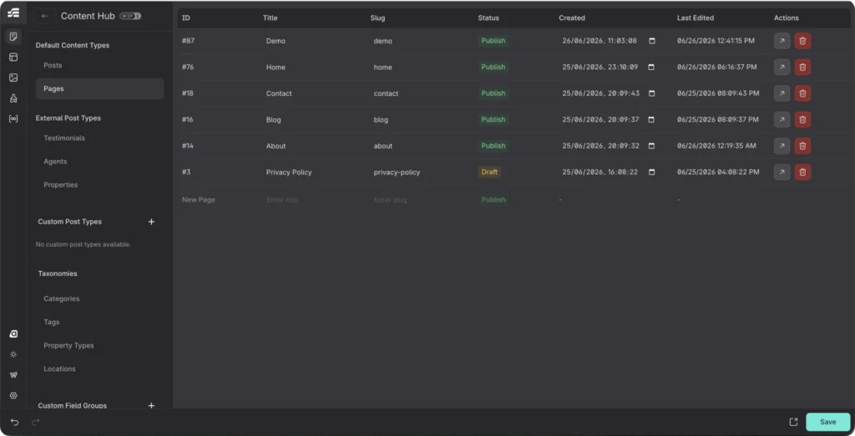The width and height of the screenshot is (855, 436).
Task: Add a new Custom Field Group
Action: pos(152,405)
